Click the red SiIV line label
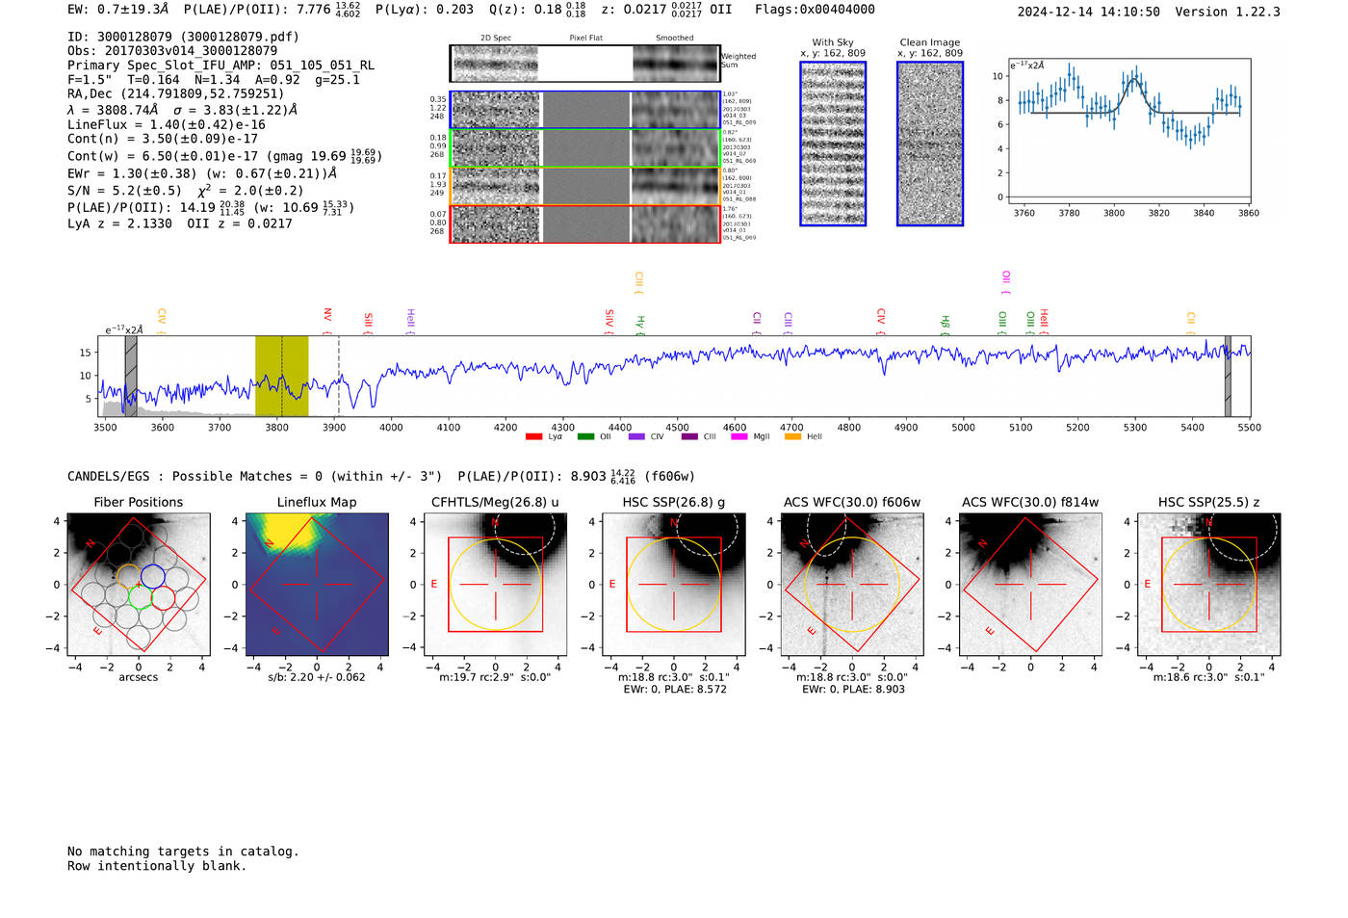This screenshot has height=918, width=1348. tap(609, 320)
